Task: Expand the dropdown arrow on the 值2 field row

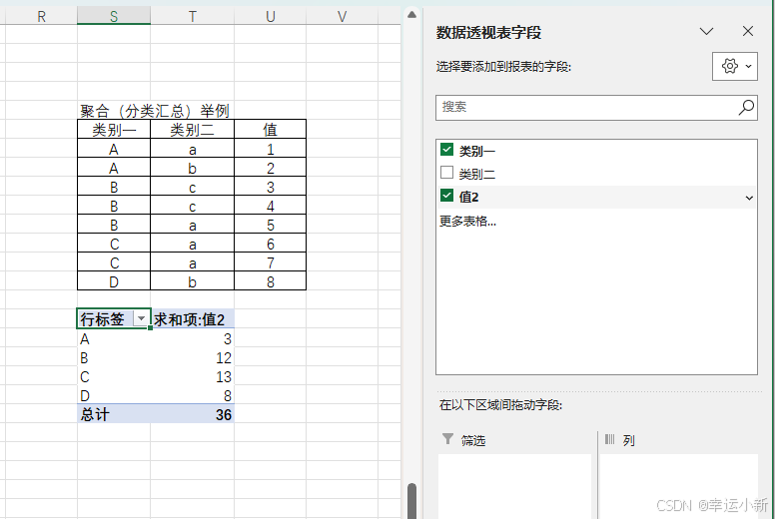Action: pyautogui.click(x=749, y=198)
